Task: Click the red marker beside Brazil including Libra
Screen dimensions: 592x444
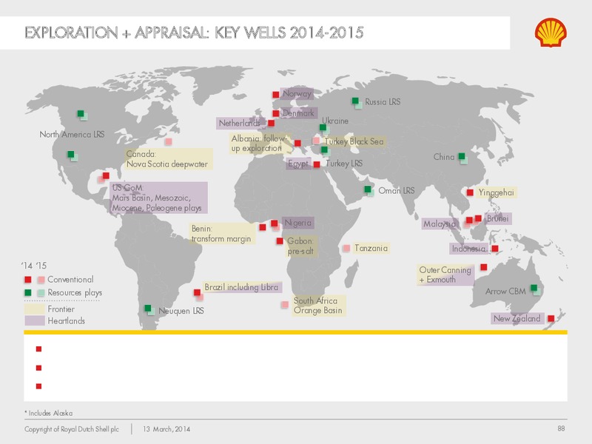Action: (x=197, y=292)
